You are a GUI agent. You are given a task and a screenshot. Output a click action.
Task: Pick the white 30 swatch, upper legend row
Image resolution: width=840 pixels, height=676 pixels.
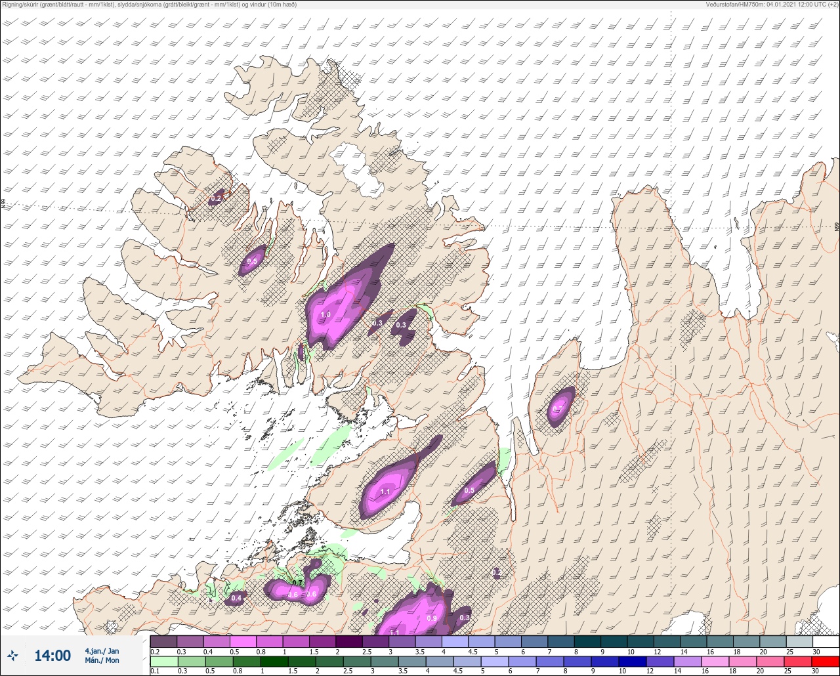point(826,641)
